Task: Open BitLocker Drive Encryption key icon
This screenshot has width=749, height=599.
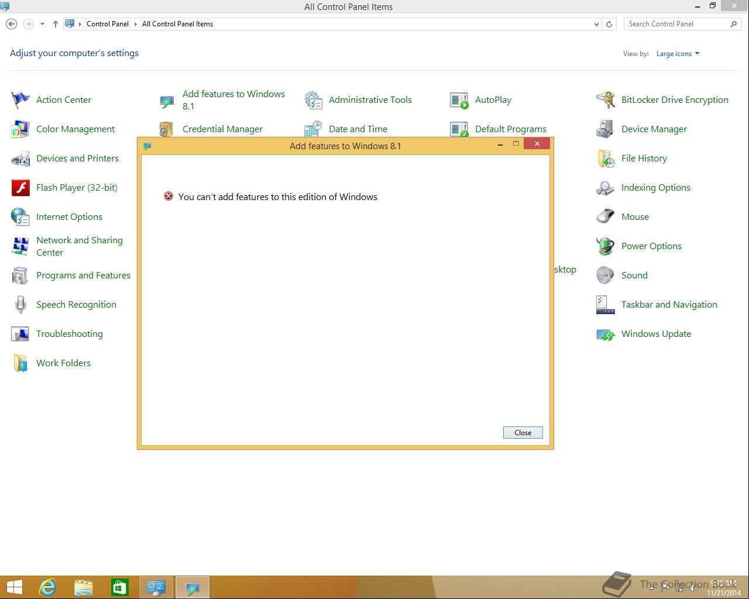Action: (606, 100)
